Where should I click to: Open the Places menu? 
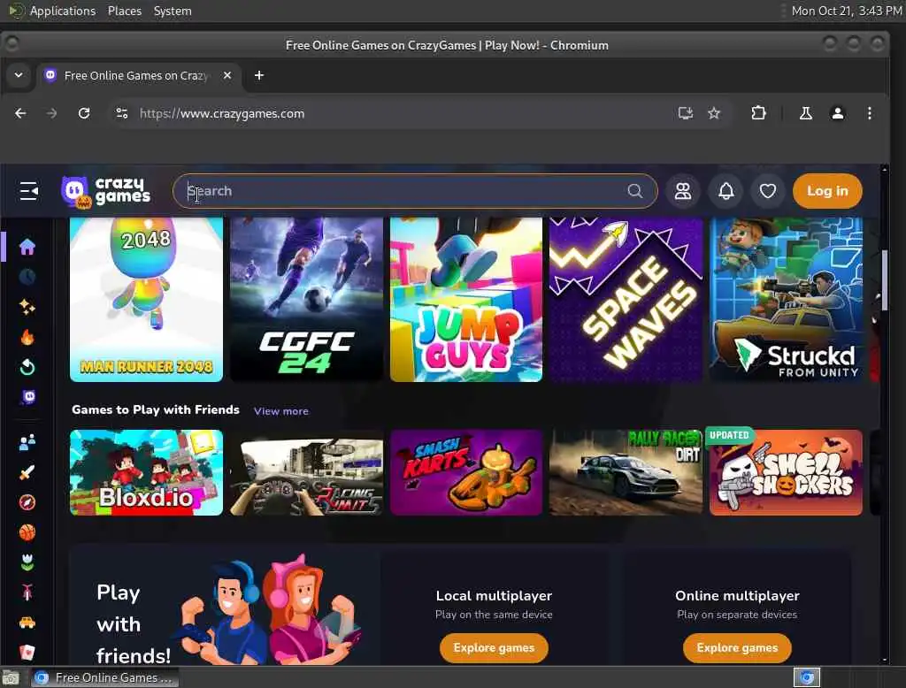[124, 11]
